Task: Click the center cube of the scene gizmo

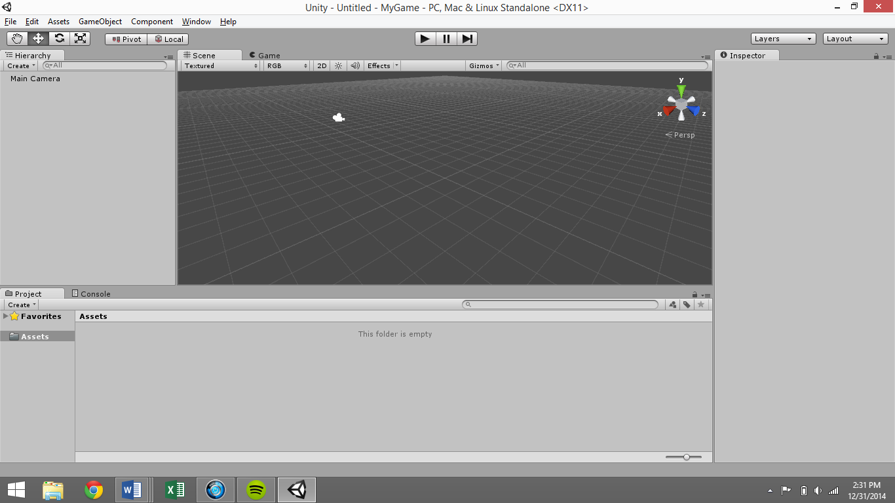Action: click(x=681, y=104)
